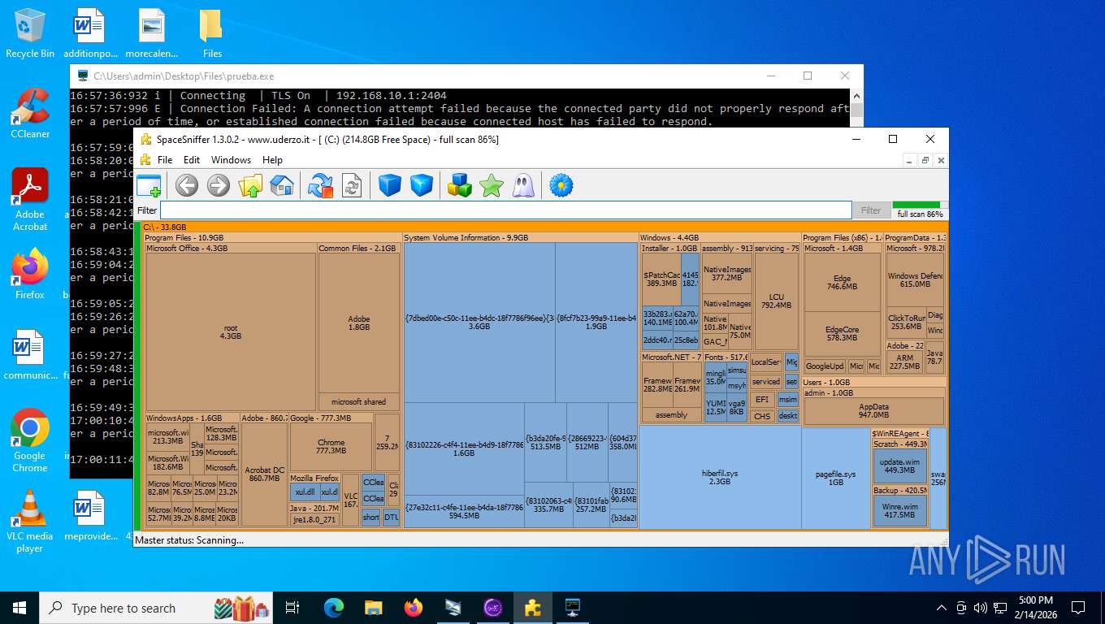Restore the inner child window

pyautogui.click(x=925, y=160)
